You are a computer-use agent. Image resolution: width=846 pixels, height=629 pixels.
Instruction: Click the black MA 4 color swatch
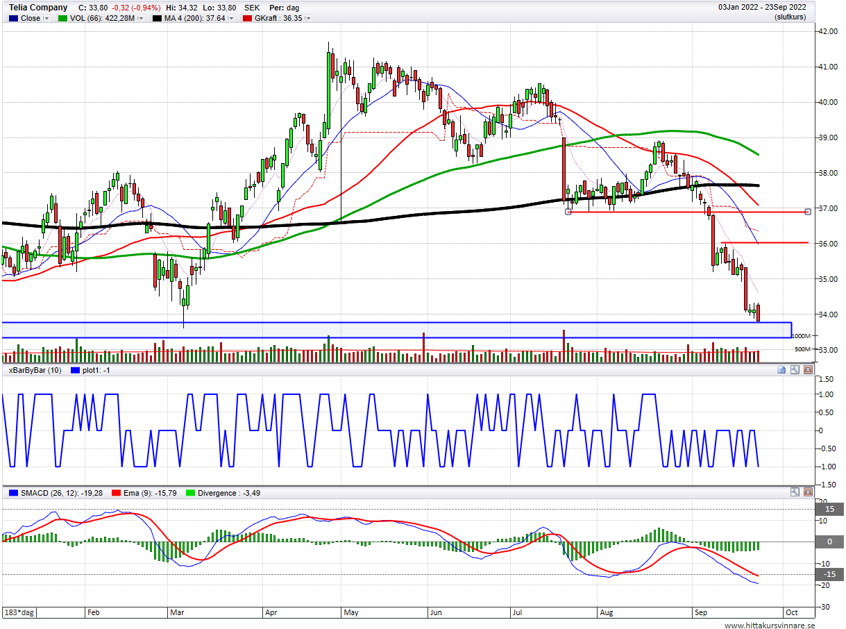157,19
